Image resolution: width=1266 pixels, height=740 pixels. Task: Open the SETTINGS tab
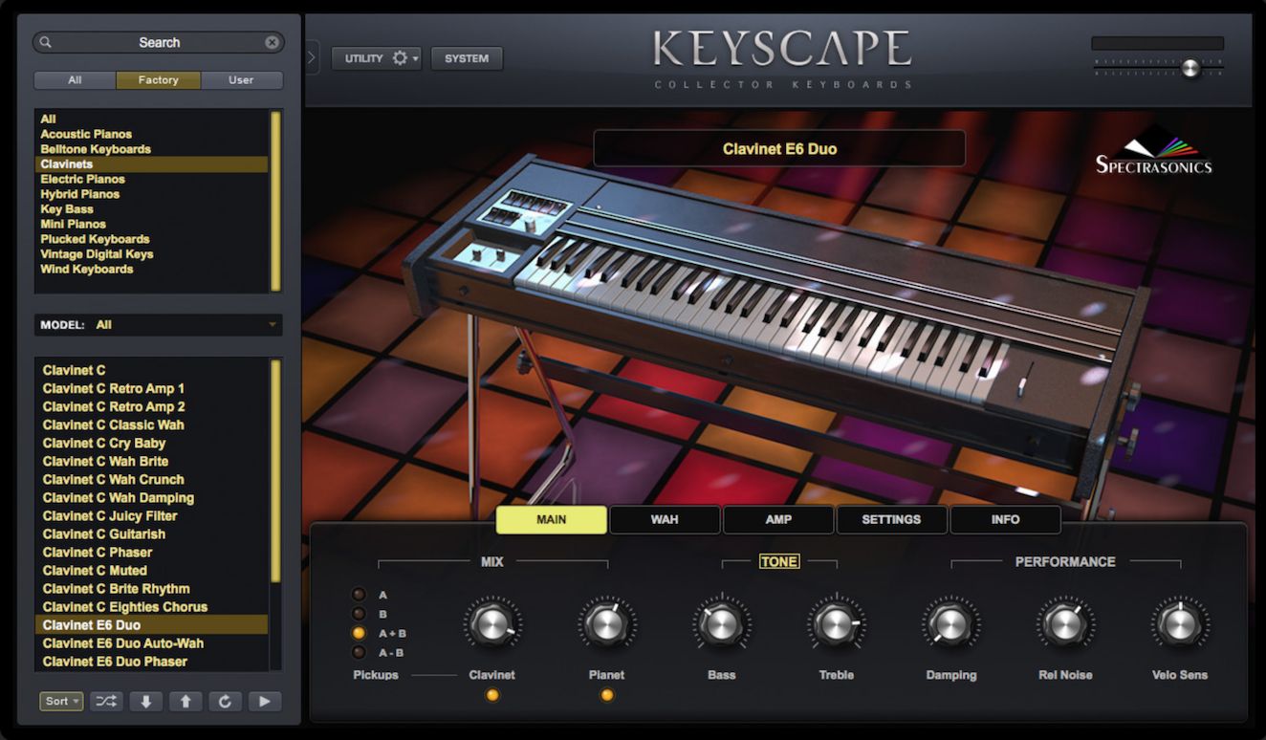891,519
